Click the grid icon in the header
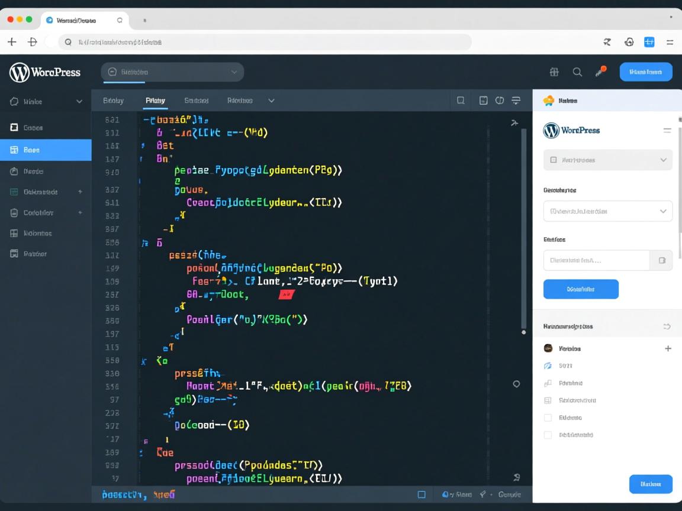Screen dimensions: 682x511 [x=554, y=72]
